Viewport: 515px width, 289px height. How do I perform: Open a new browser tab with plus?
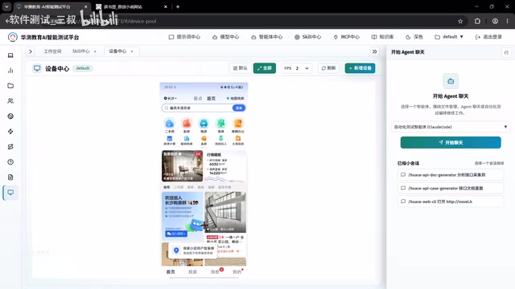178,6
